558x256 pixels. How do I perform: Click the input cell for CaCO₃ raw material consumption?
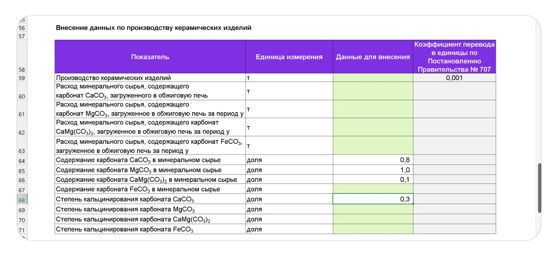(373, 91)
